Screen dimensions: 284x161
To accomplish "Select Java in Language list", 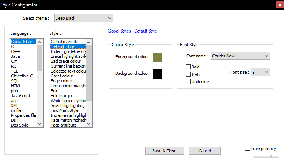I will pyautogui.click(x=23, y=56).
